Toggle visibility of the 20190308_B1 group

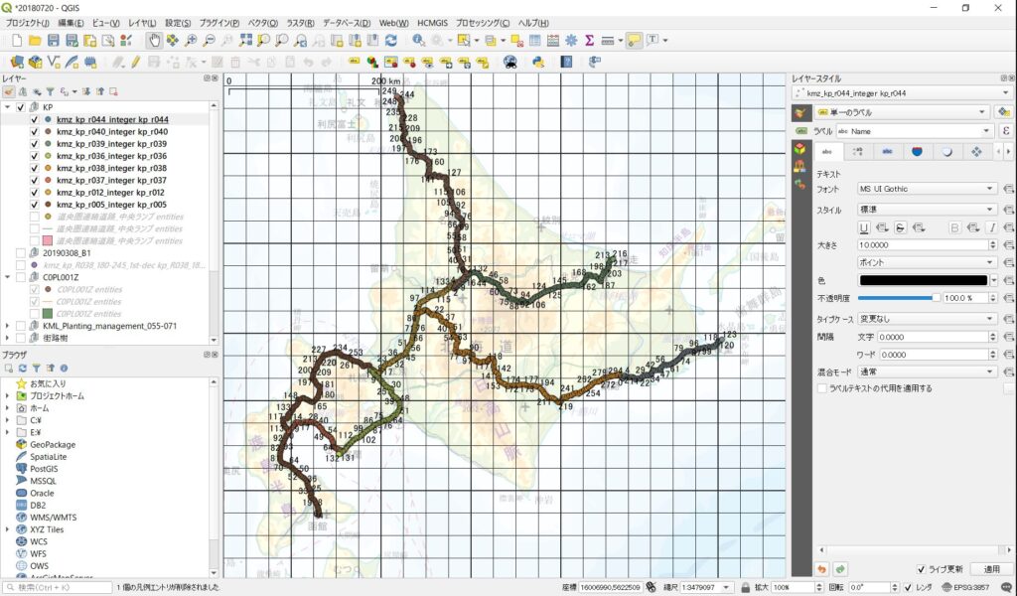(x=21, y=253)
